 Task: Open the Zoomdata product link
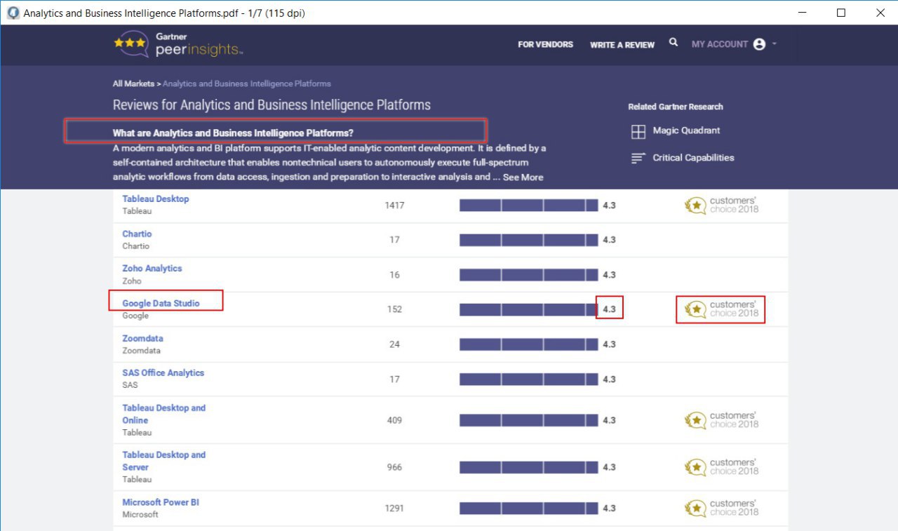coord(142,338)
